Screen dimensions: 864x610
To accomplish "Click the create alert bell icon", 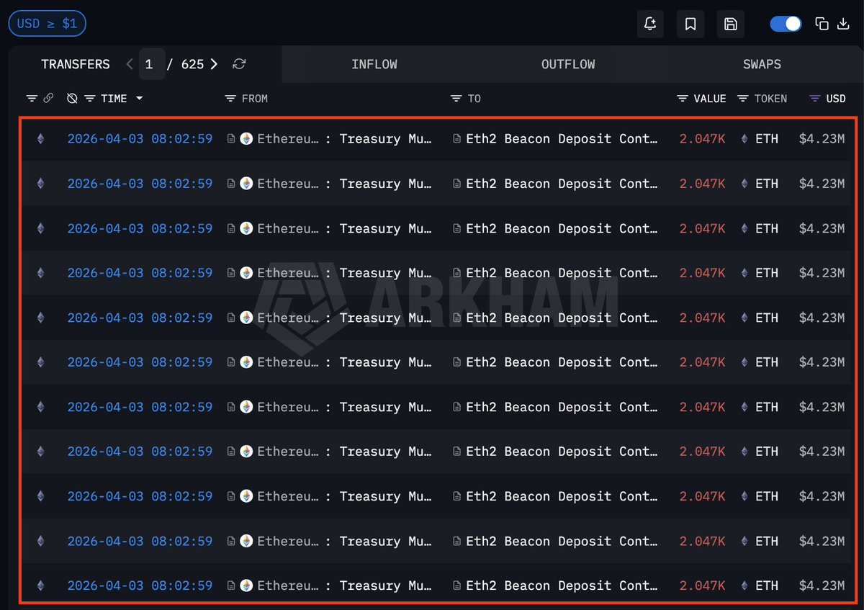I will [650, 24].
